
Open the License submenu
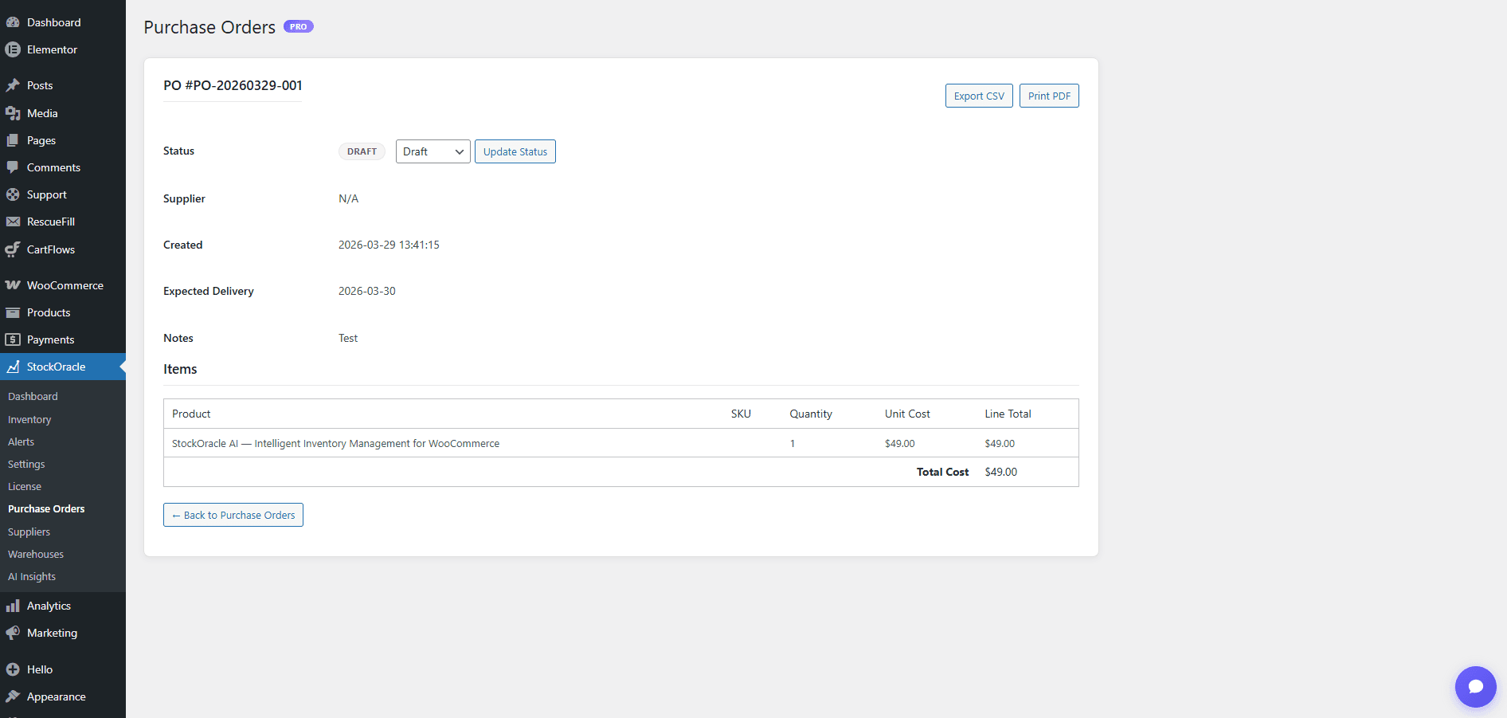pos(25,486)
